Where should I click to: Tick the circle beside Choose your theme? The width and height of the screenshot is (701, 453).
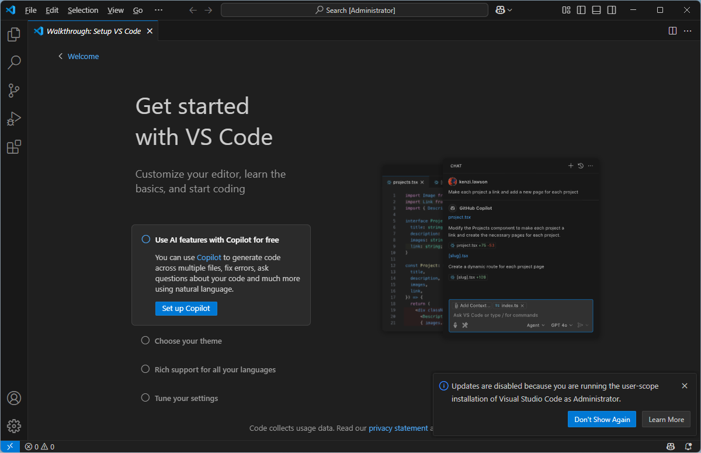[x=145, y=340]
